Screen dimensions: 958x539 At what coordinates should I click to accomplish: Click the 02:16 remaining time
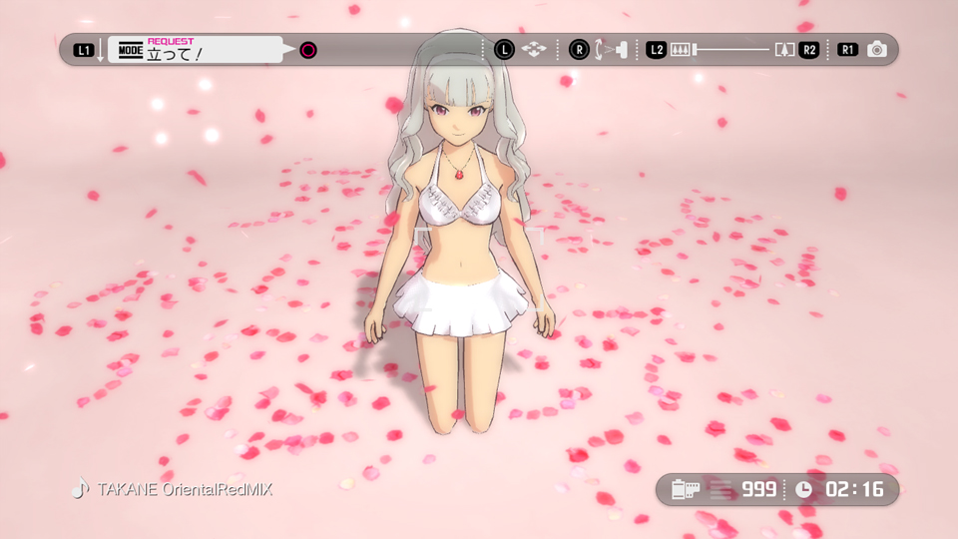[855, 489]
